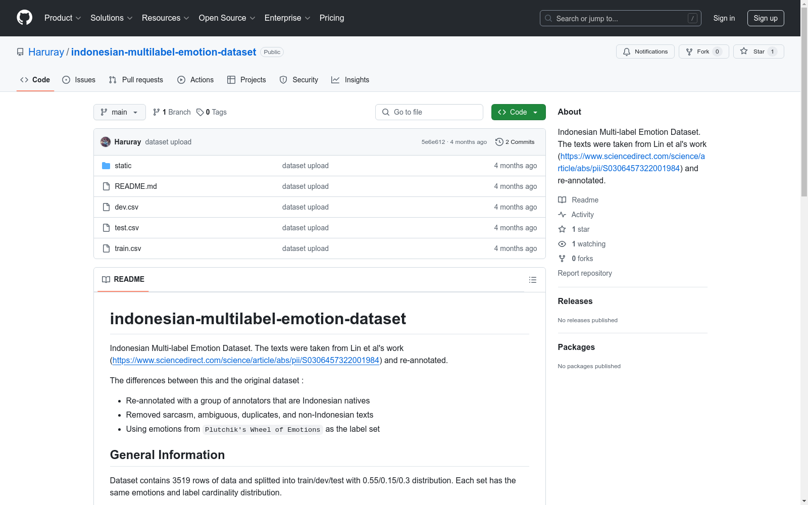Image resolution: width=808 pixels, height=505 pixels.
Task: Open the Haruray owner profile link
Action: click(46, 52)
